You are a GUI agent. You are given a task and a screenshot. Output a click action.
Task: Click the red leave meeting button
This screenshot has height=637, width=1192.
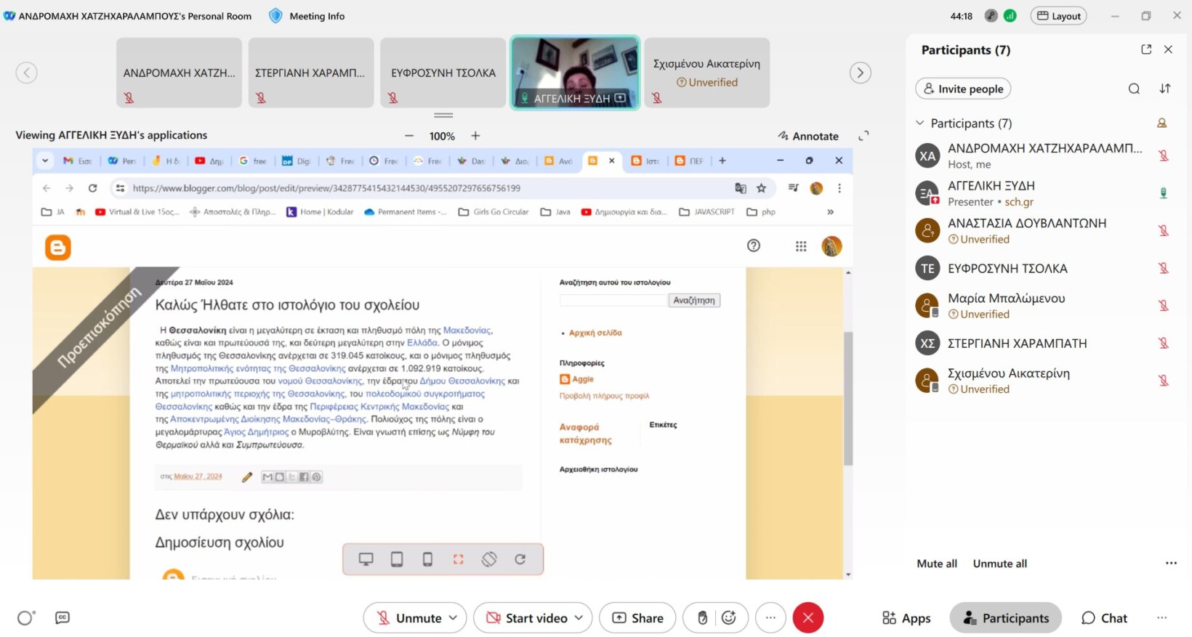[x=808, y=618]
